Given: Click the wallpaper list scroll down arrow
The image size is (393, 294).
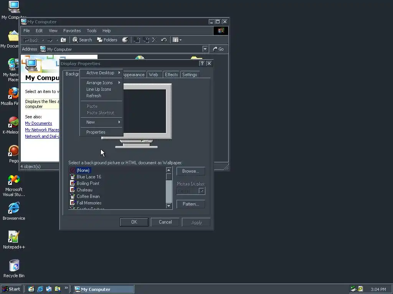Looking at the screenshot, I should pyautogui.click(x=169, y=206).
